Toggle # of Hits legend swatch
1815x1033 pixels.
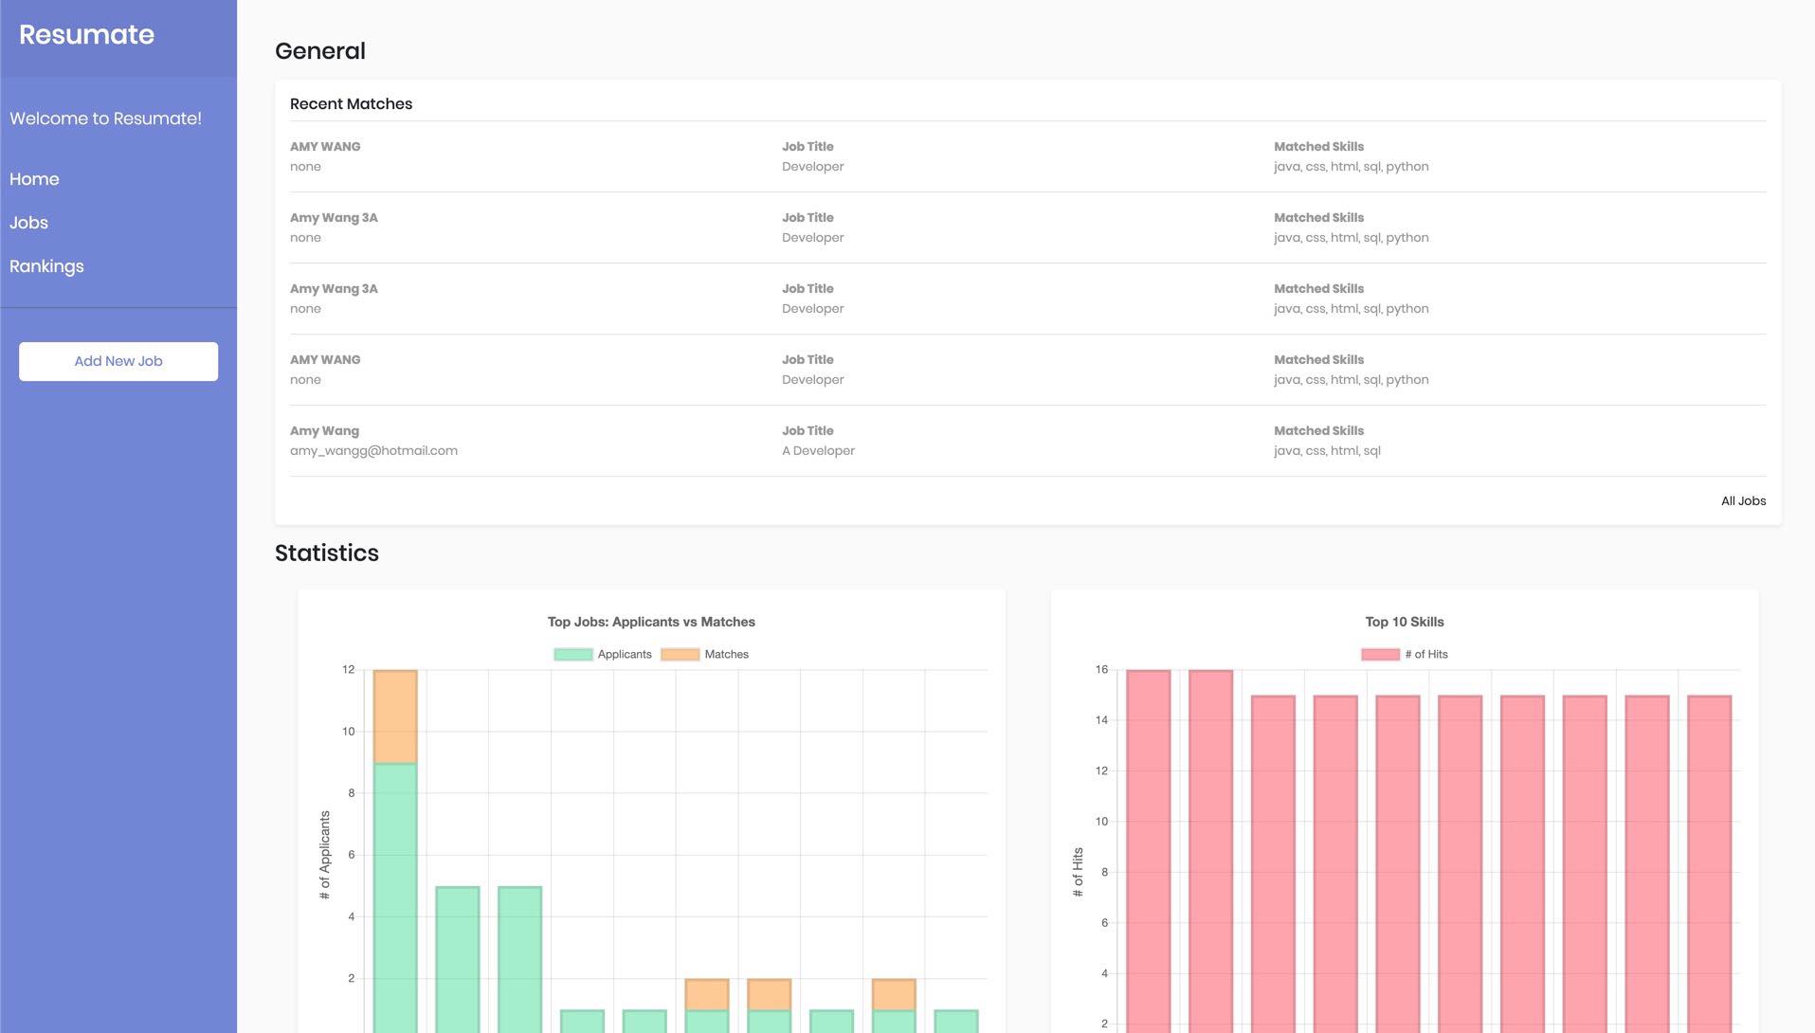pyautogui.click(x=1380, y=654)
